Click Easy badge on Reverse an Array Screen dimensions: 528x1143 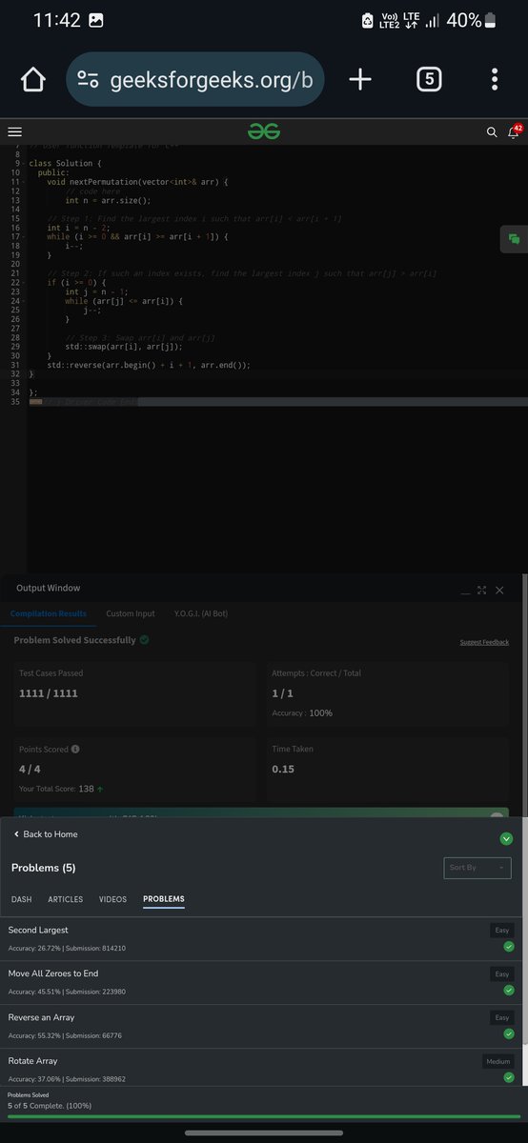[x=501, y=1018]
